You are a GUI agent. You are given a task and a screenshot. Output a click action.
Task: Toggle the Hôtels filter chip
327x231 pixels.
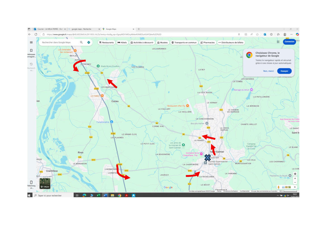point(122,42)
